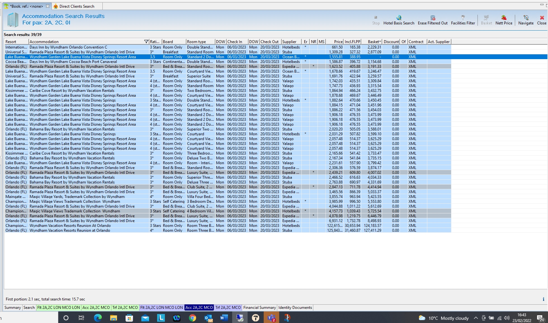Open Microsoft Edge from the taskbar

tap(98, 318)
